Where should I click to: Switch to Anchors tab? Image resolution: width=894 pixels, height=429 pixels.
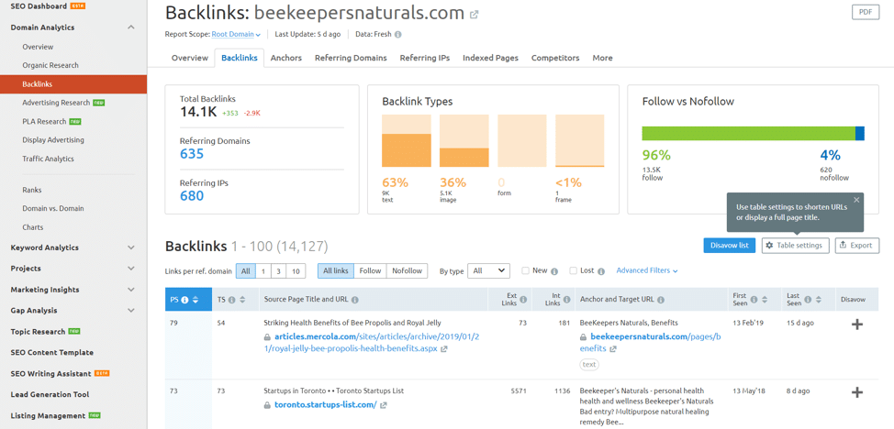pos(286,58)
